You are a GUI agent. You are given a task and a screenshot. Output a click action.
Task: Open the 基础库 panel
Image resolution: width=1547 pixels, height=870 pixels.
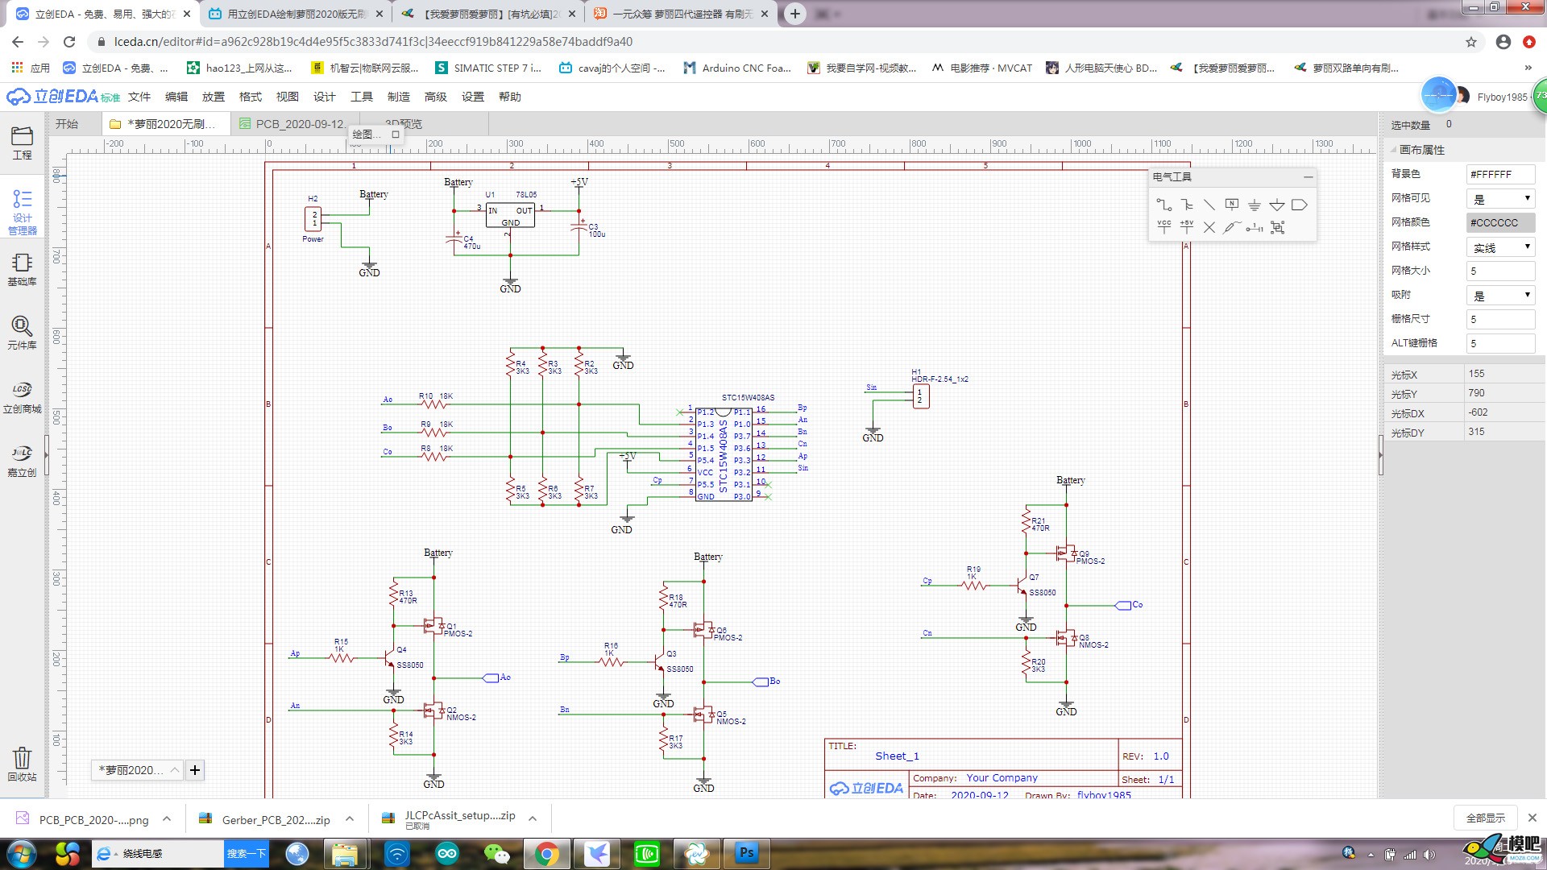pos(22,270)
